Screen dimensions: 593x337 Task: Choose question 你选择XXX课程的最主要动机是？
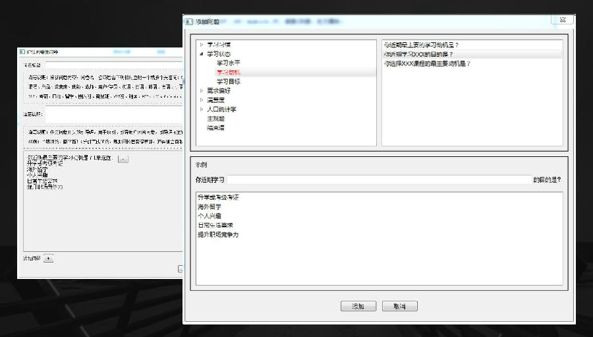(x=427, y=63)
